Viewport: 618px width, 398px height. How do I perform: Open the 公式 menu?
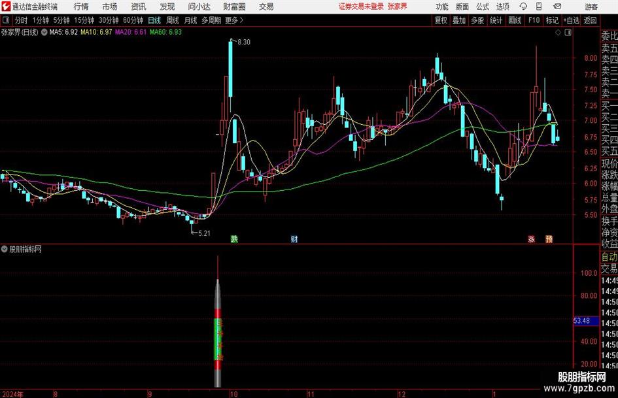pos(483,7)
